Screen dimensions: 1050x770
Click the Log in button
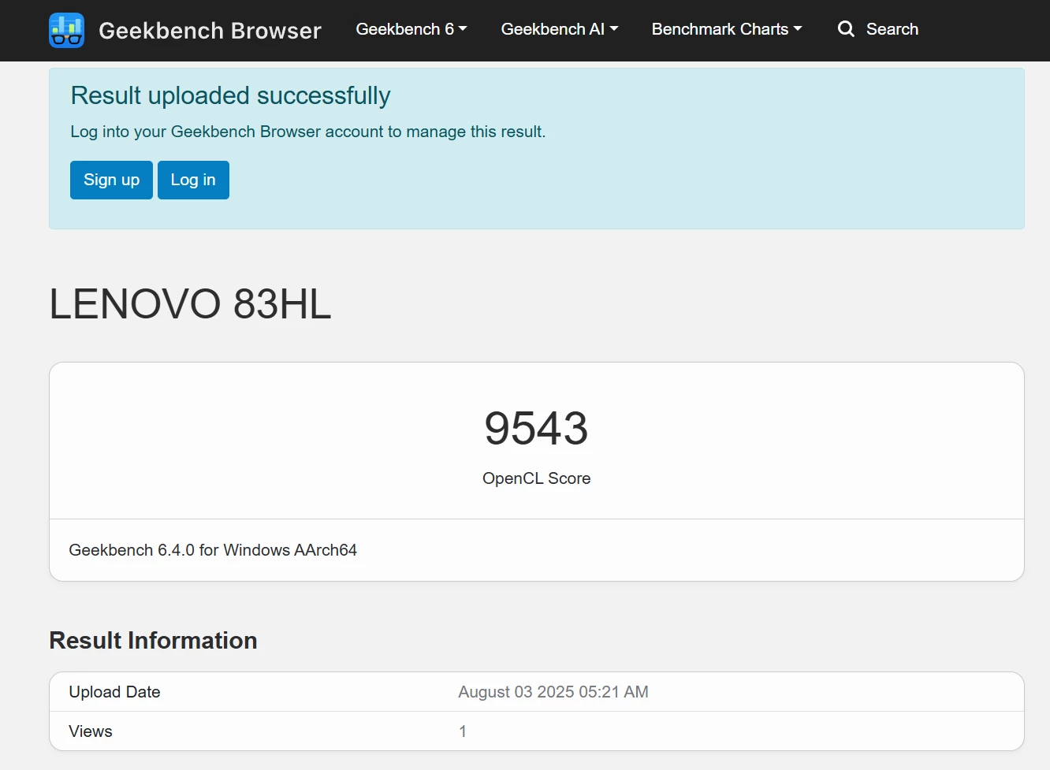193,180
